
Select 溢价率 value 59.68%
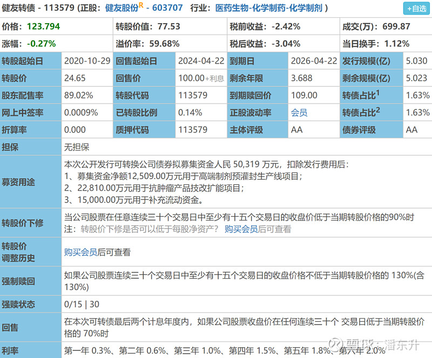click(x=164, y=44)
